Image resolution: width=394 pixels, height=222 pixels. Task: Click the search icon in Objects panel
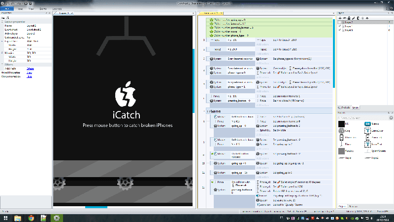(391, 118)
